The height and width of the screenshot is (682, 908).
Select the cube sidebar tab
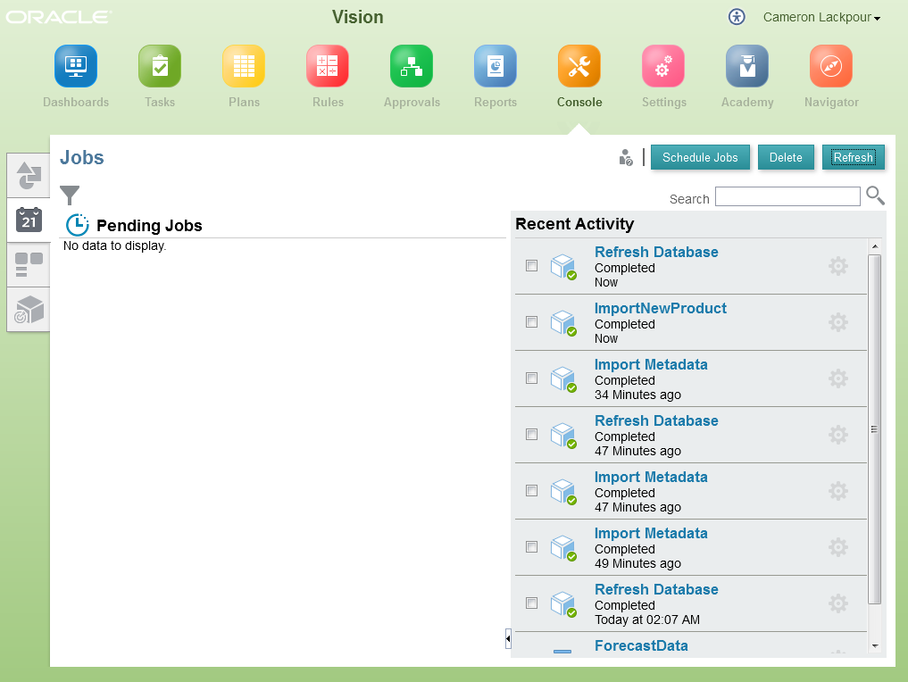[29, 310]
